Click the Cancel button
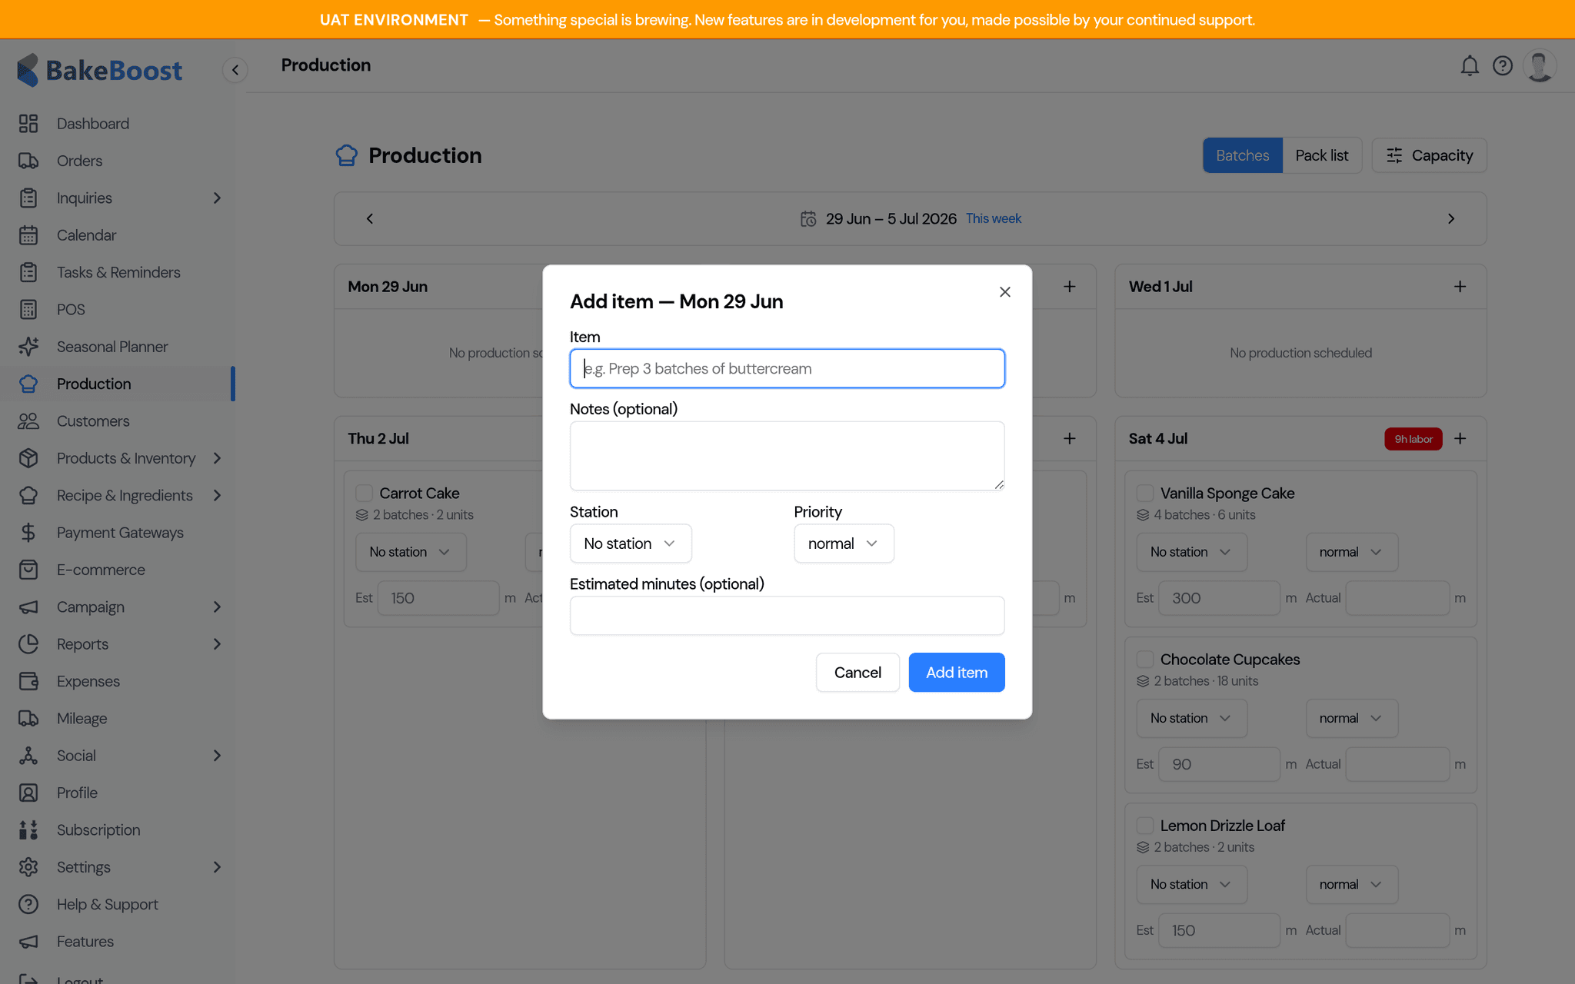Screen dimensions: 1575x984 click(x=857, y=673)
